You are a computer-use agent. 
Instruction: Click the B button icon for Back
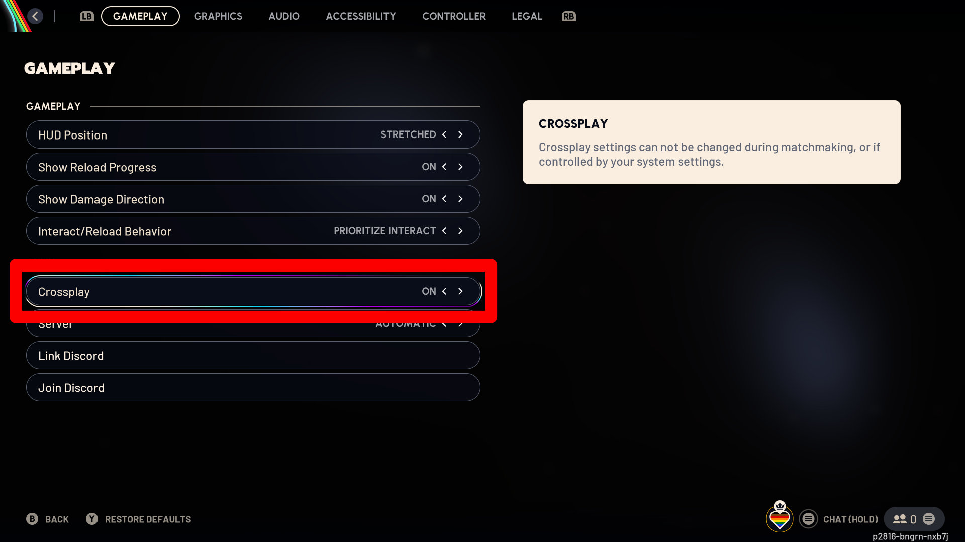tap(32, 519)
